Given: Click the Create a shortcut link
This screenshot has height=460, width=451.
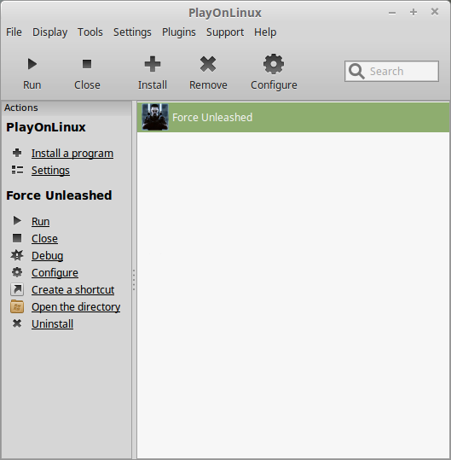Looking at the screenshot, I should coord(72,290).
